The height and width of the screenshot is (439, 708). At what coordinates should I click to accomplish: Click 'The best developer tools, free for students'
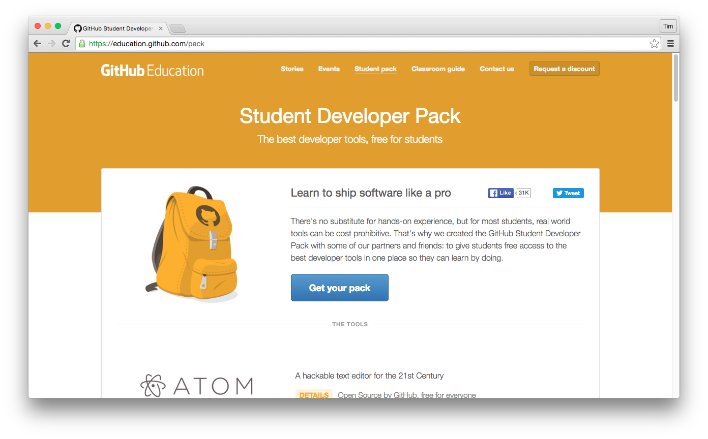click(x=350, y=139)
